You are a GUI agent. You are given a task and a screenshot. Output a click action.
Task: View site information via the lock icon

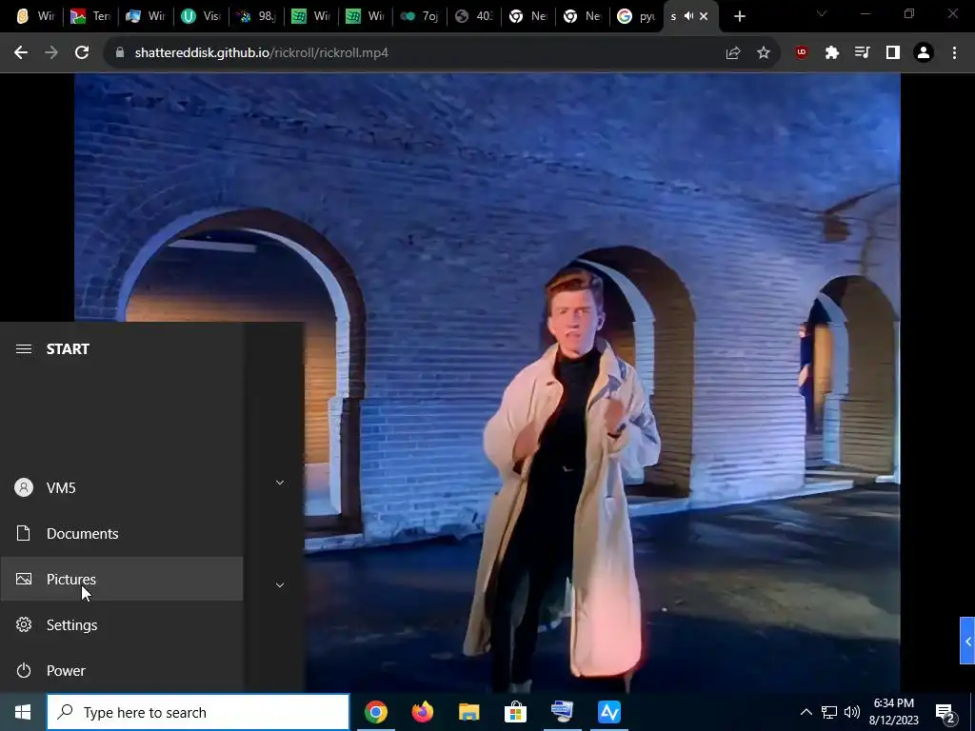pos(120,53)
